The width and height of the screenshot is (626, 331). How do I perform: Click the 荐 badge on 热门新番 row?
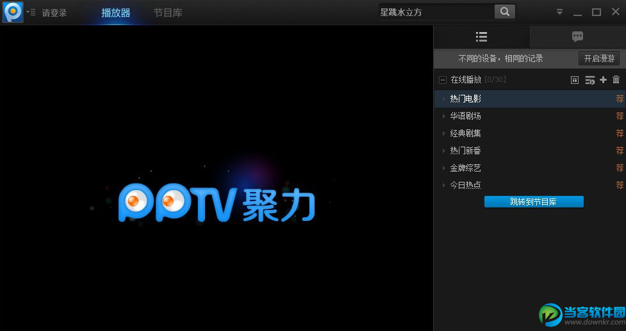pyautogui.click(x=620, y=150)
